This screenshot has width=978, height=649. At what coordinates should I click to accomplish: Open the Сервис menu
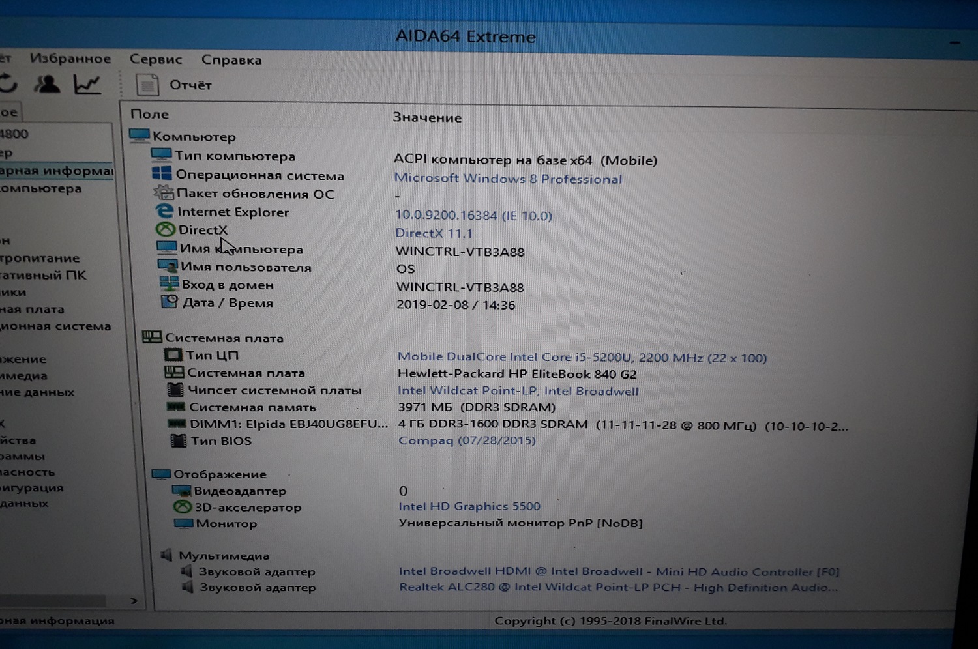pyautogui.click(x=156, y=59)
